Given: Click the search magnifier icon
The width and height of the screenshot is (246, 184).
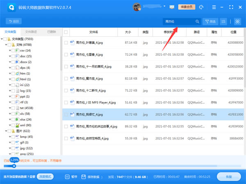Looking at the screenshot, I should (x=197, y=21).
